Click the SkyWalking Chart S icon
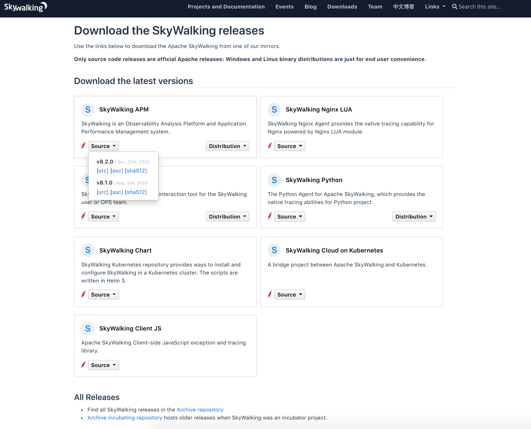 tap(88, 250)
